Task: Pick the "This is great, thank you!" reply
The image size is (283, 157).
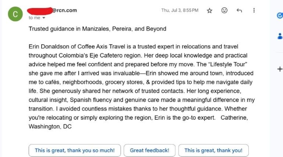Action: click(x=213, y=150)
